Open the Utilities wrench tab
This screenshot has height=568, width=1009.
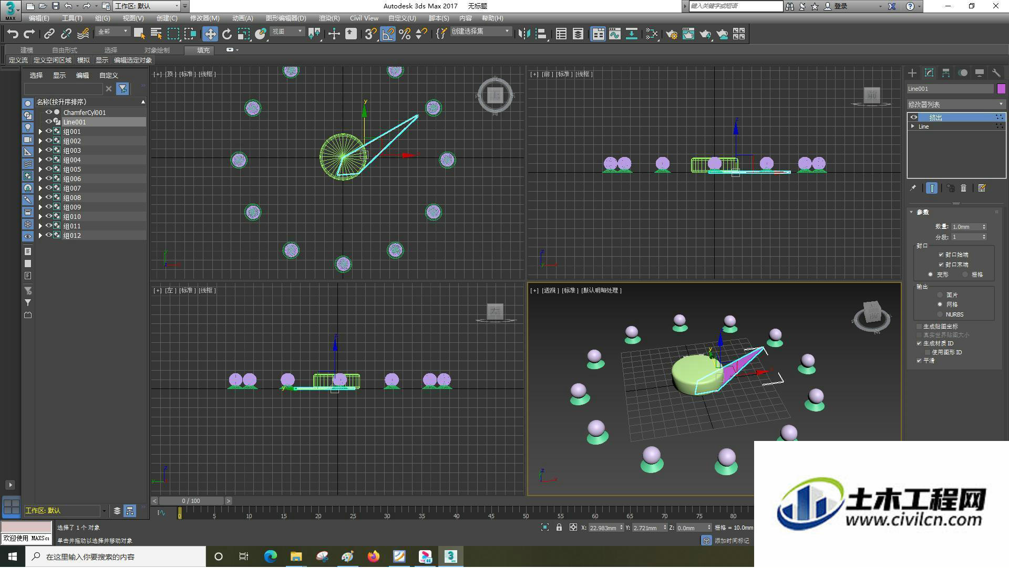coord(996,73)
